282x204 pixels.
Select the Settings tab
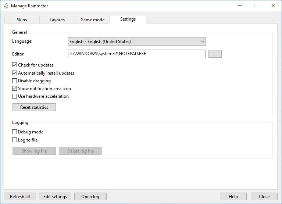pyautogui.click(x=128, y=19)
